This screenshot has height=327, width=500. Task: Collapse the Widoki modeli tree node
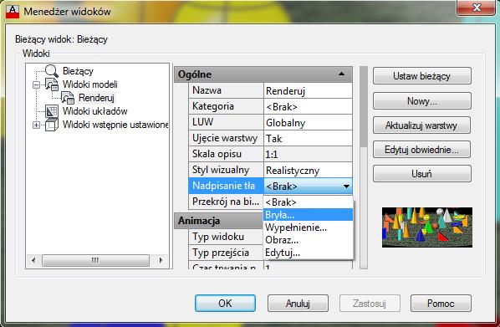point(36,84)
